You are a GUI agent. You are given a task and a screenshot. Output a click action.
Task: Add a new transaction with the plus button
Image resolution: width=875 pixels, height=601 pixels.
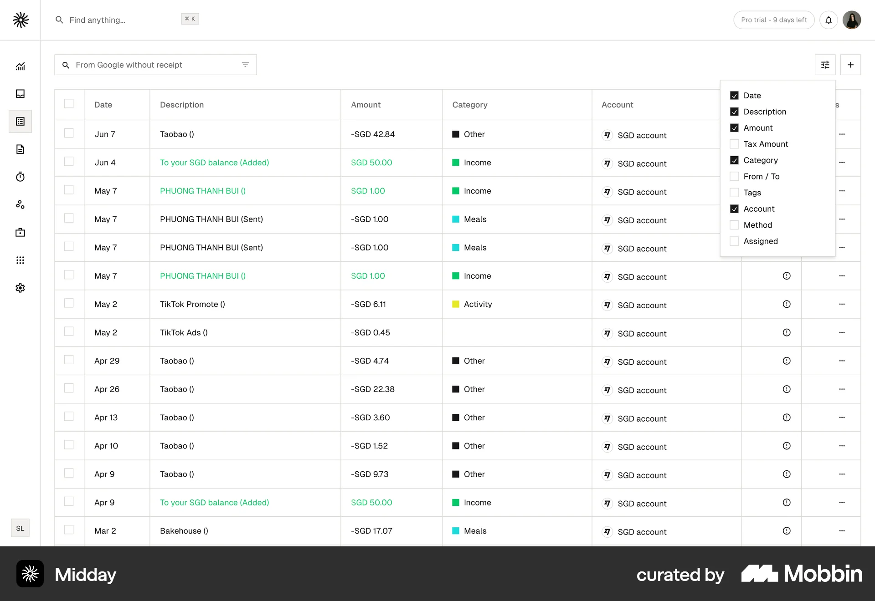(x=850, y=65)
